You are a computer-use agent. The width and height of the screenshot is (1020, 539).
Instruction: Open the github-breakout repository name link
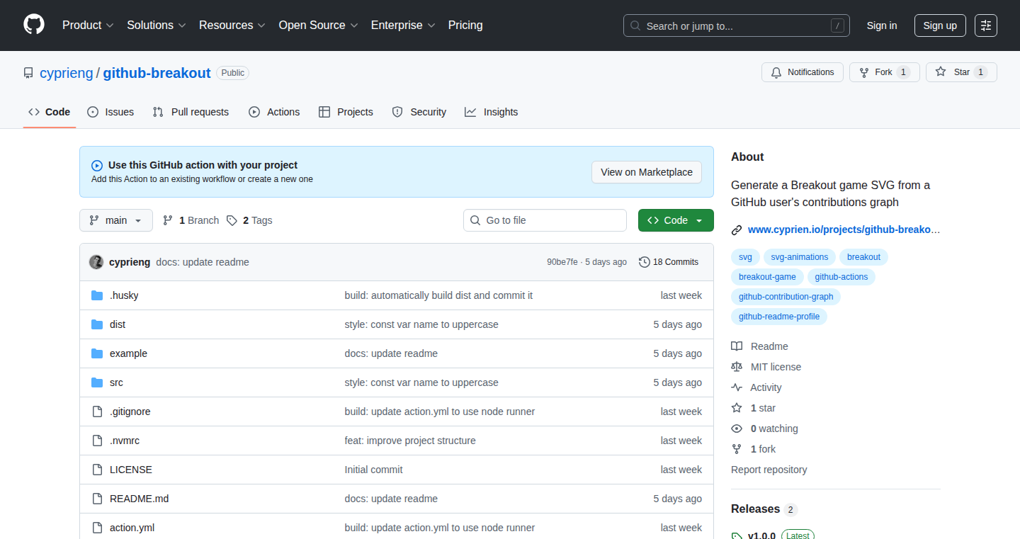[x=157, y=73]
